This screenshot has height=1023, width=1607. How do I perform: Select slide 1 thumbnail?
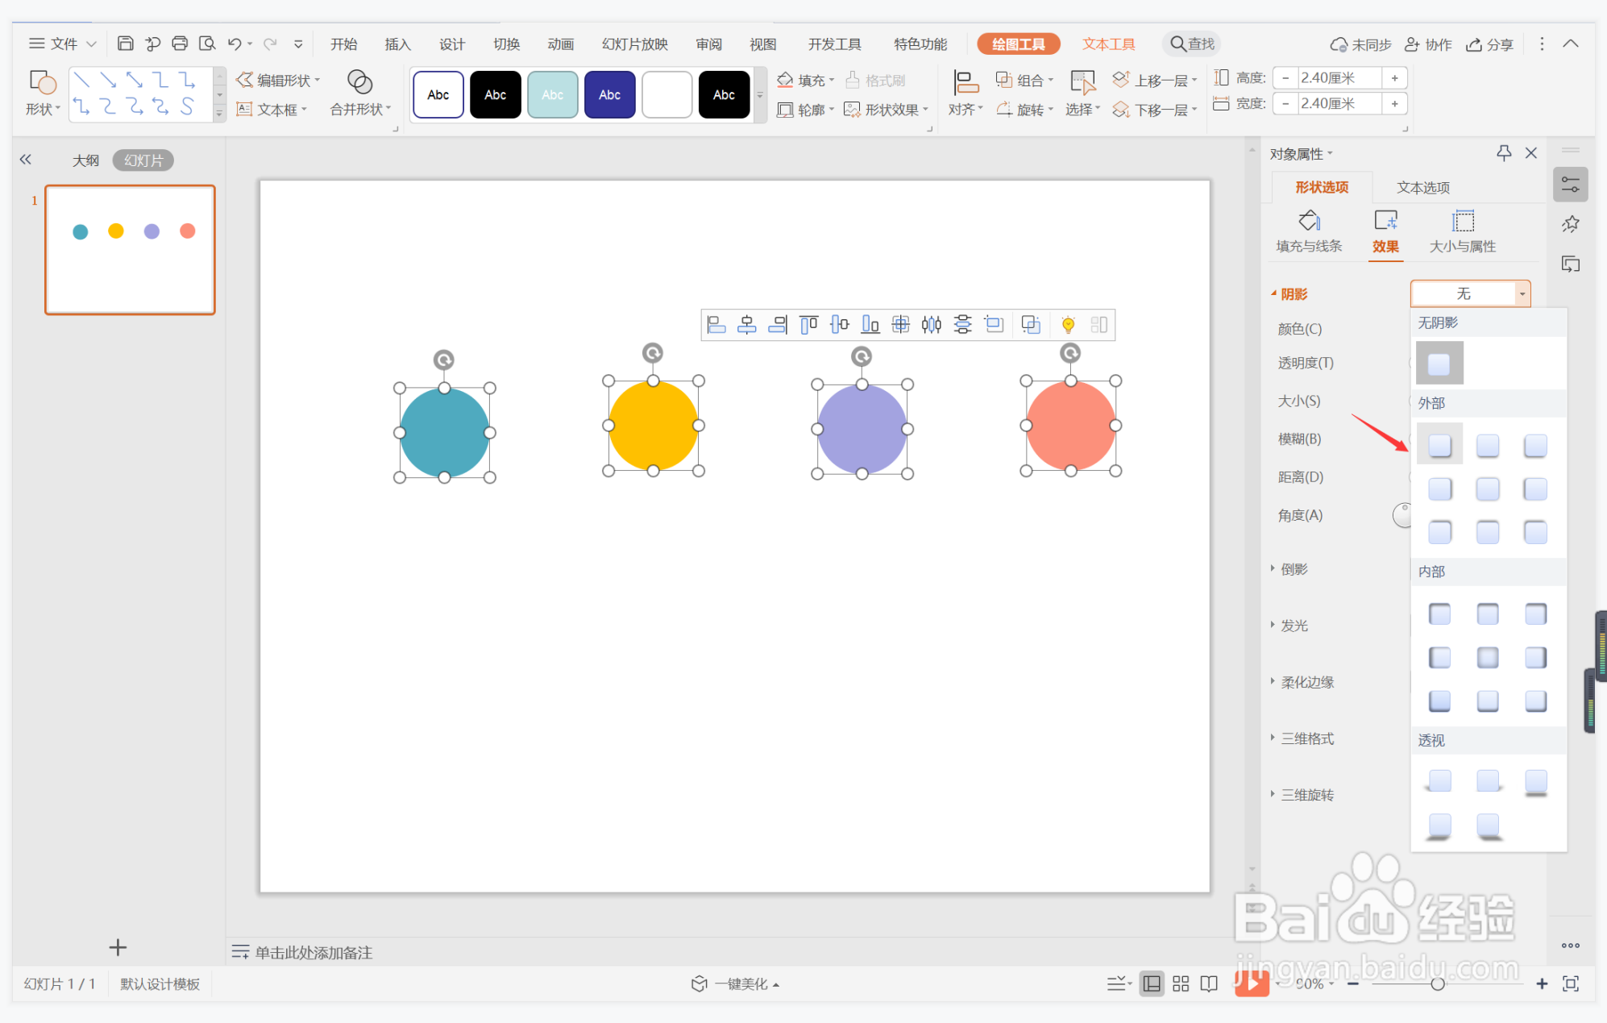130,249
